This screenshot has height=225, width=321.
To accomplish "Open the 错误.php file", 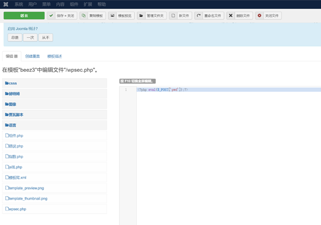I will [x=54, y=146].
